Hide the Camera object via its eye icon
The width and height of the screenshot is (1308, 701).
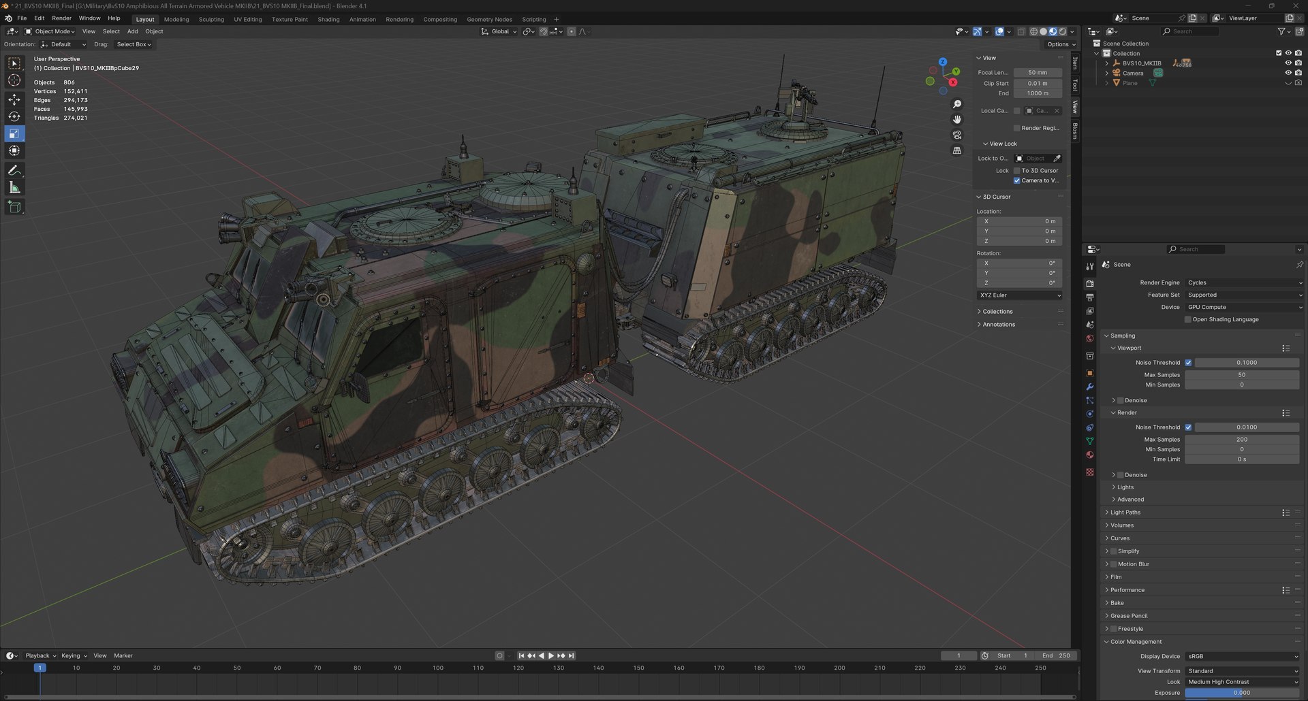click(x=1288, y=73)
